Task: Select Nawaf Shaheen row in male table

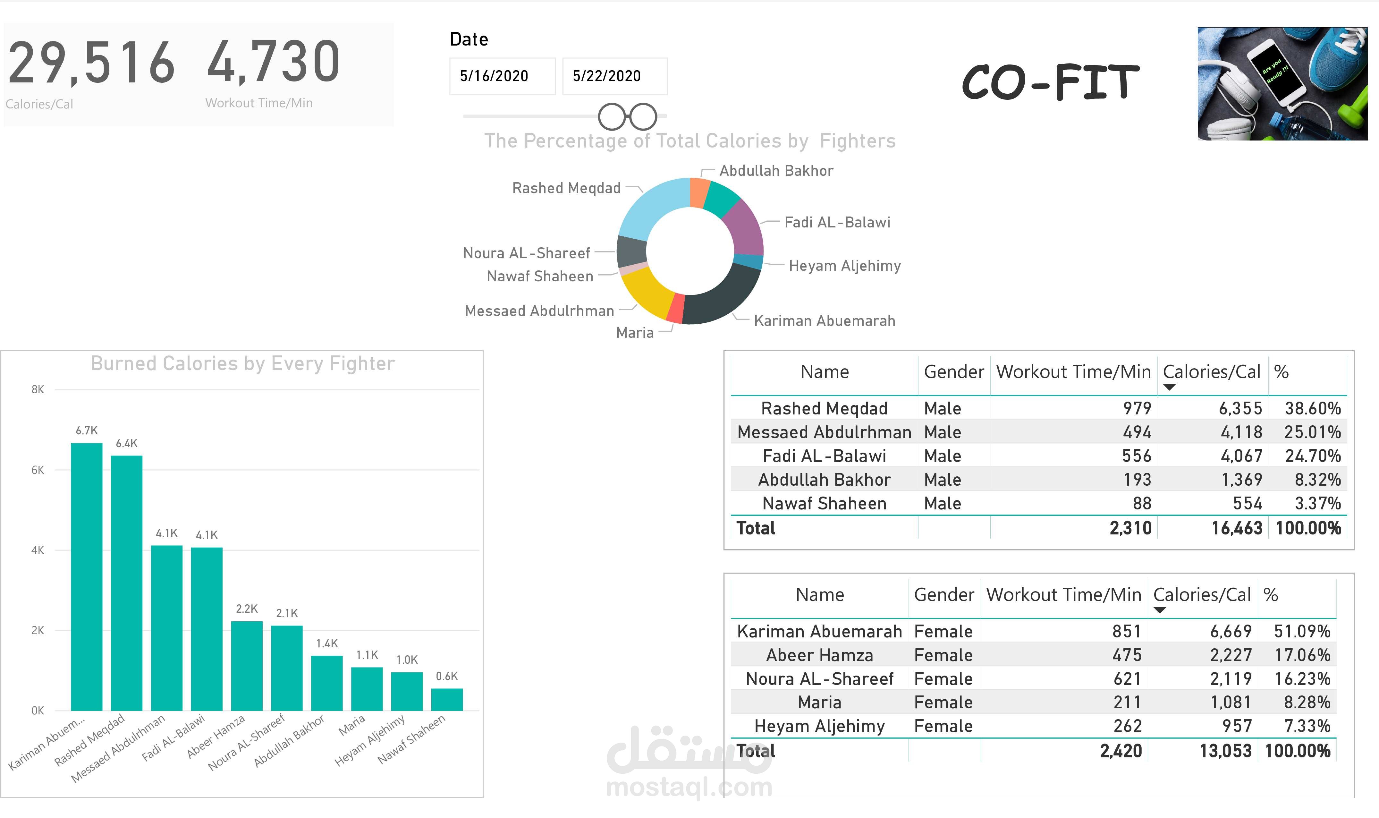Action: point(1038,503)
